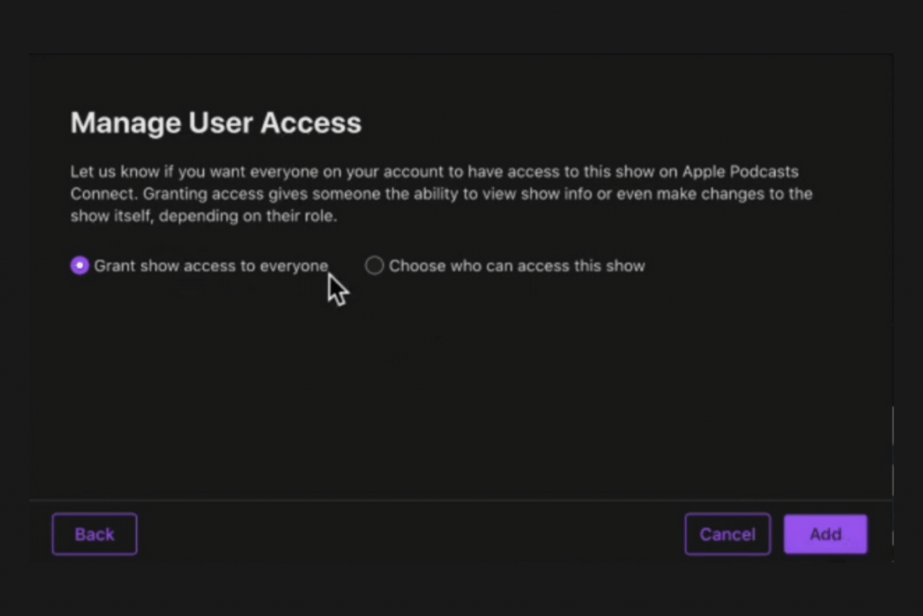Select the 'Choose who can access this show' radio button
Viewport: 923px width, 616px height.
[374, 265]
